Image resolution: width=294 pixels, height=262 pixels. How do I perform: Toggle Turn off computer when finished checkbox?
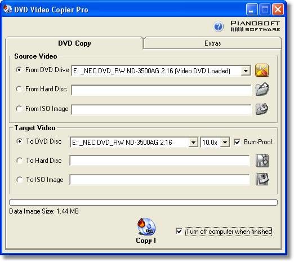(x=179, y=231)
